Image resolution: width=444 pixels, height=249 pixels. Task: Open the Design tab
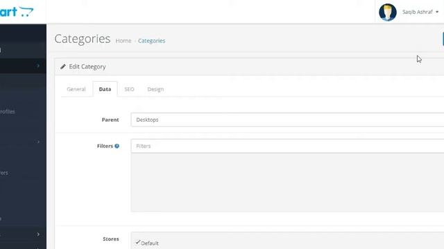(155, 89)
